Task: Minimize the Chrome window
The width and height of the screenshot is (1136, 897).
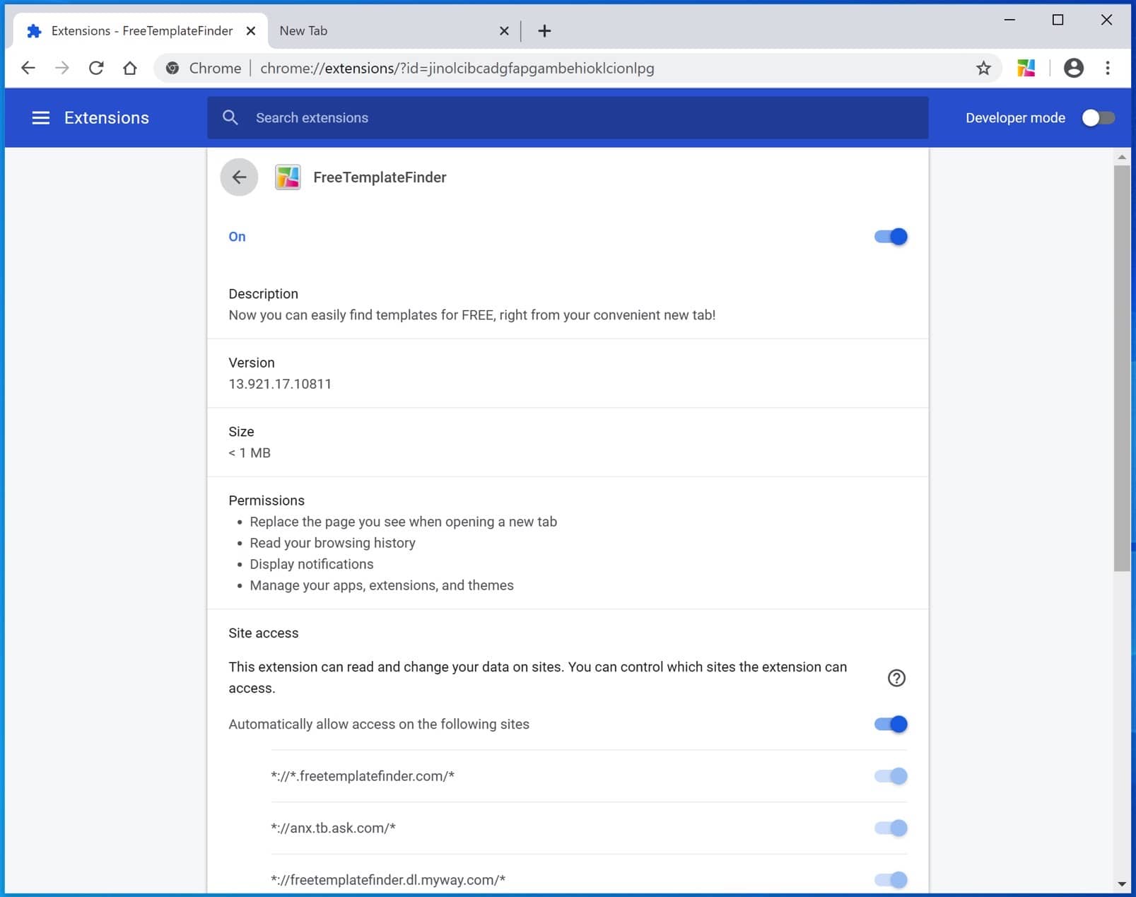Action: 1009,20
